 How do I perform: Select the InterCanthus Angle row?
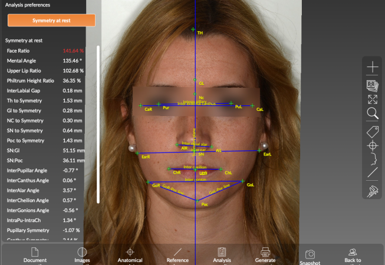pos(45,180)
